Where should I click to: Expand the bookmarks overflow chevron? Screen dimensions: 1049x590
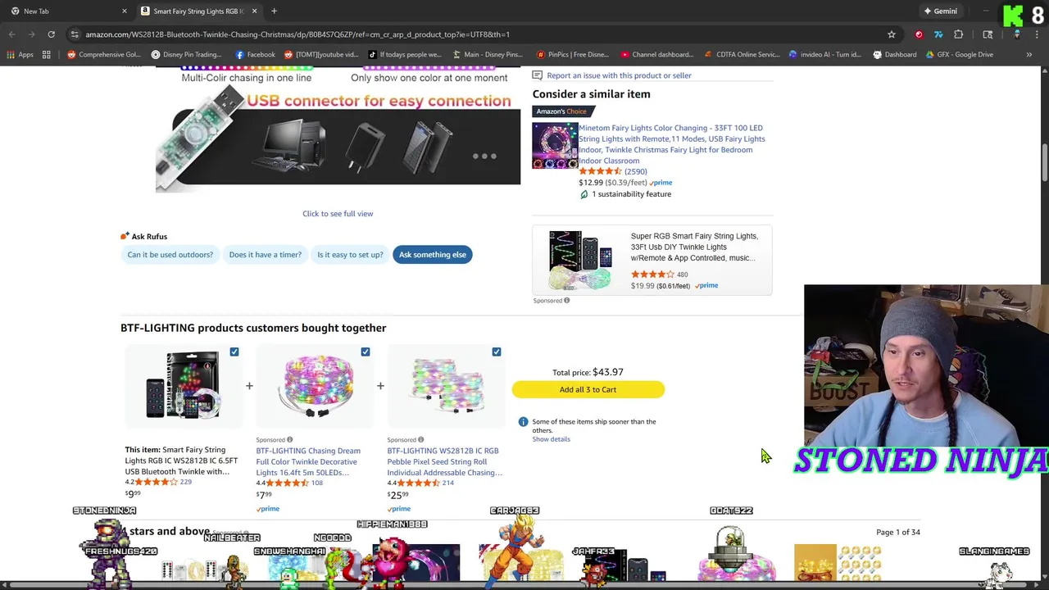1029,55
